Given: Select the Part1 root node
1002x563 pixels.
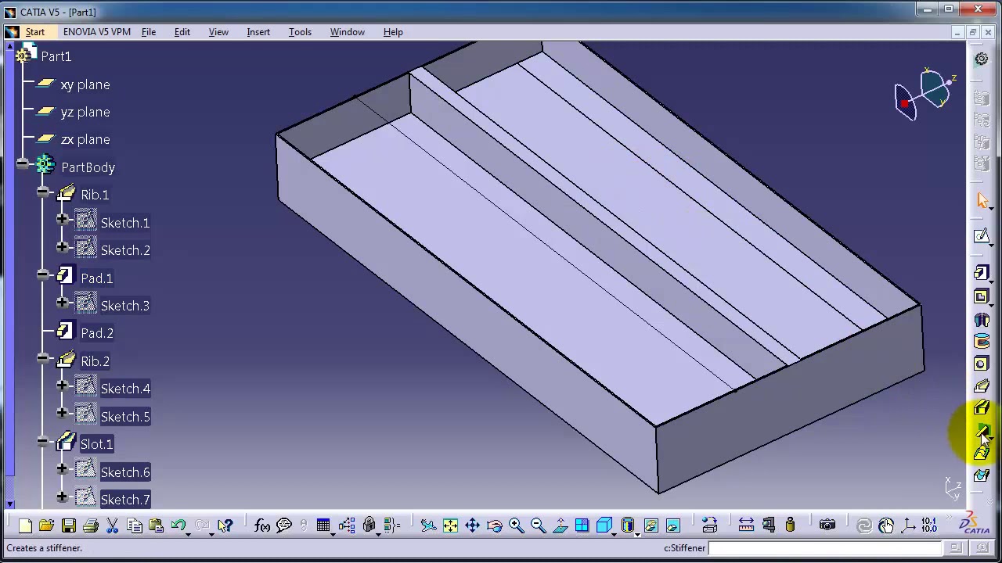Looking at the screenshot, I should tap(56, 56).
